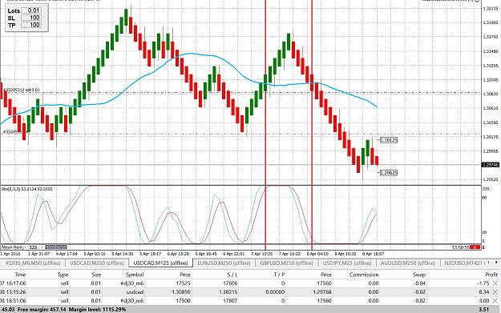Screen dimensions: 501x313
Task: Click the 17525 open price cell
Action: 184,283
